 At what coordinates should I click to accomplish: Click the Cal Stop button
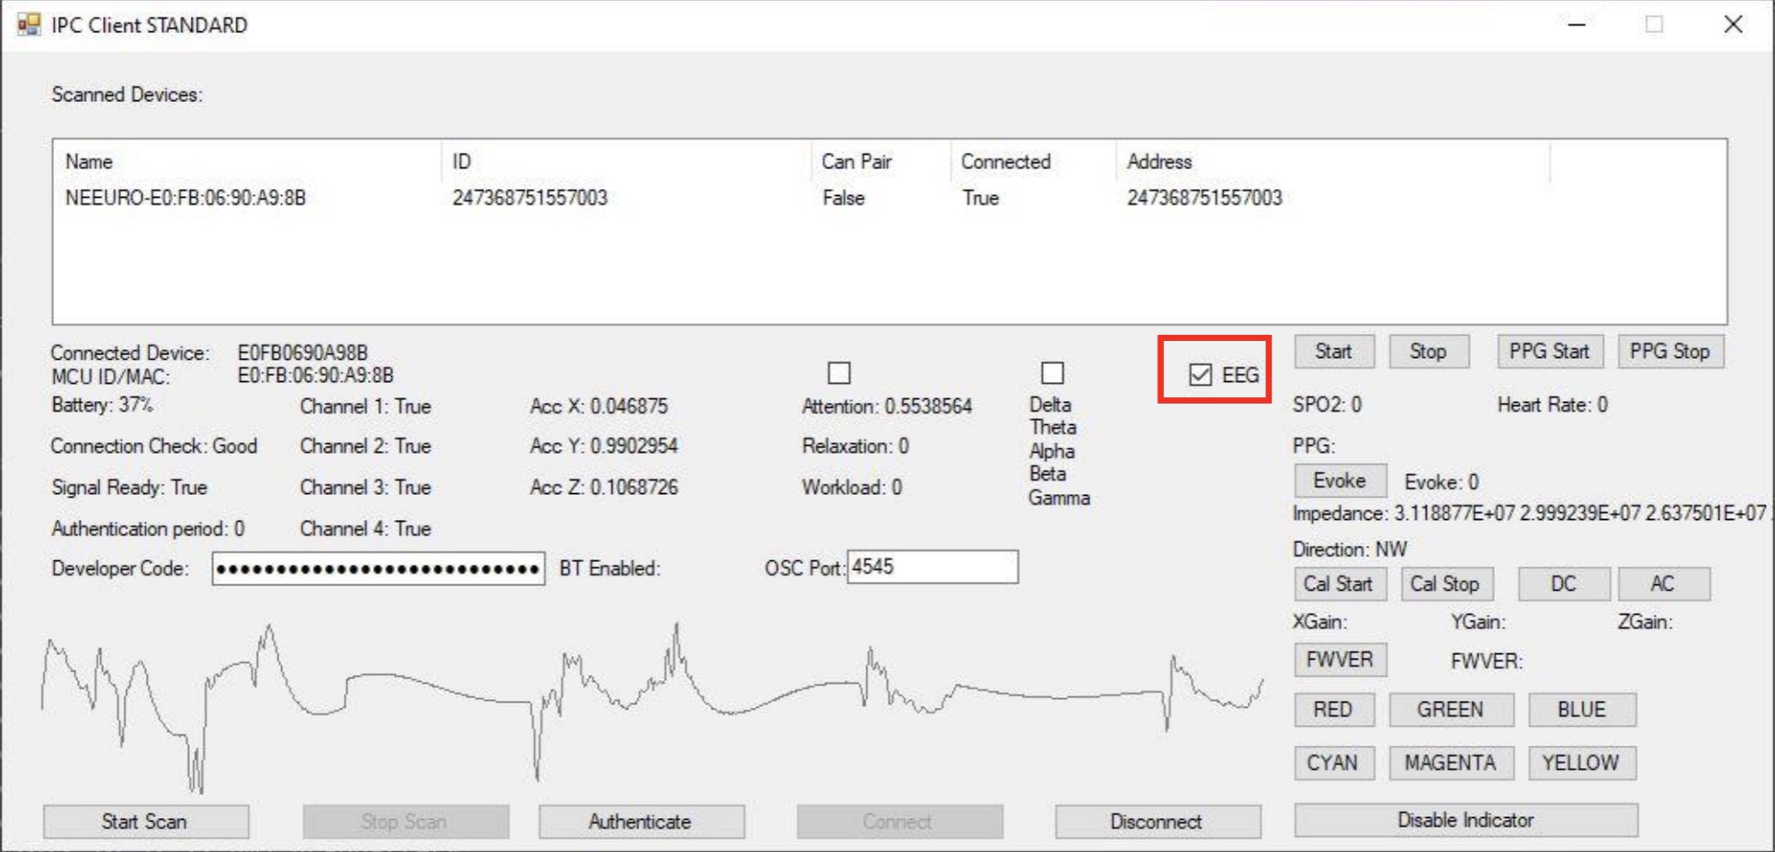click(x=1445, y=584)
